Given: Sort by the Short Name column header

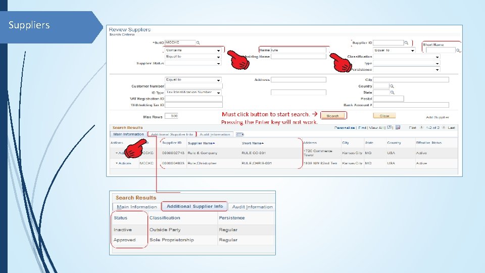Looking at the screenshot, I should [253, 143].
